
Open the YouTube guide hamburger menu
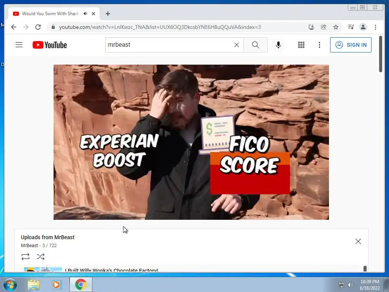19,45
